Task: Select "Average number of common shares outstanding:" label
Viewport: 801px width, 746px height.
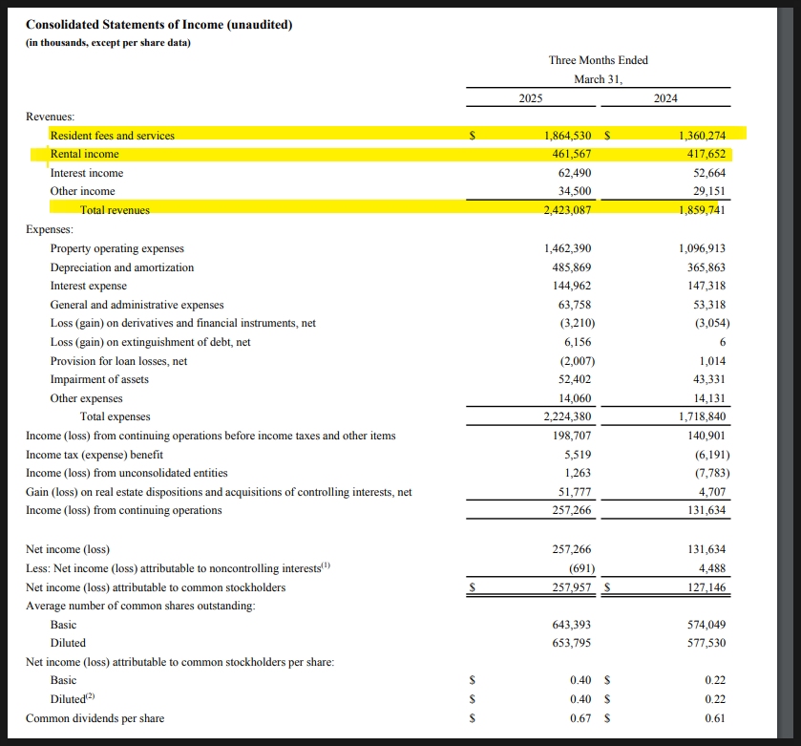Action: coord(140,606)
